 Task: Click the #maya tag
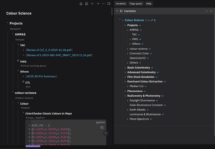point(30,118)
